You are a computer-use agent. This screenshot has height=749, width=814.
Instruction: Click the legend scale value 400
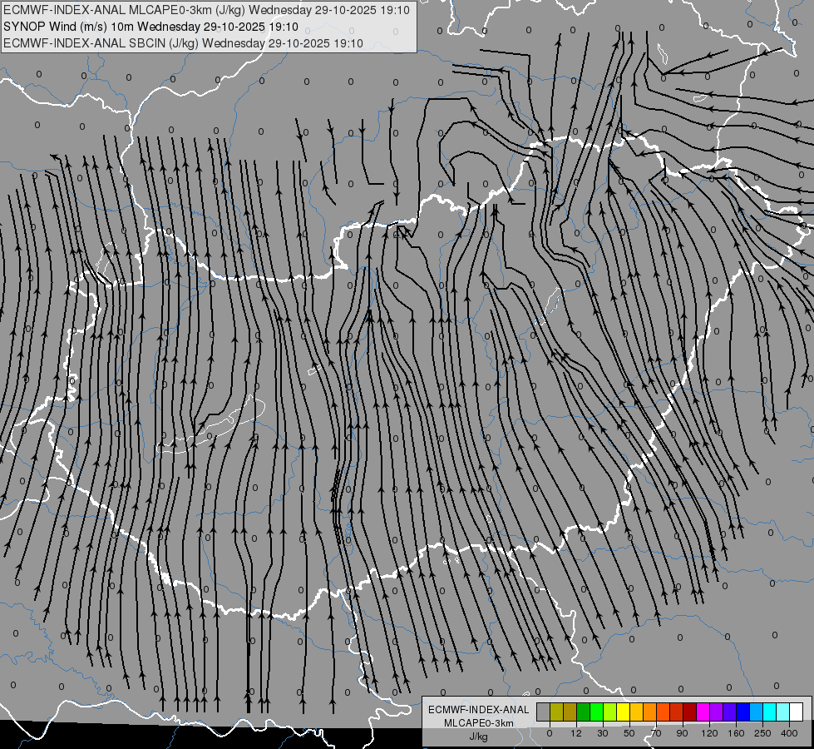[789, 733]
